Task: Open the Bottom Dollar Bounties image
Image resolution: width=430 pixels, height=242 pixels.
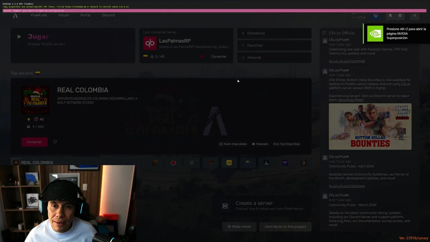Action: [x=370, y=126]
